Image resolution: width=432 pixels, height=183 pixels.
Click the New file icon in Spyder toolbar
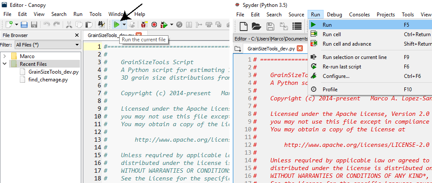244,26
